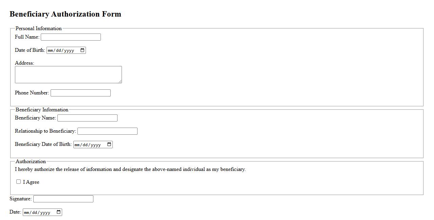The height and width of the screenshot is (220, 434).
Task: Click the "I Agree" label text
Action: [31, 182]
